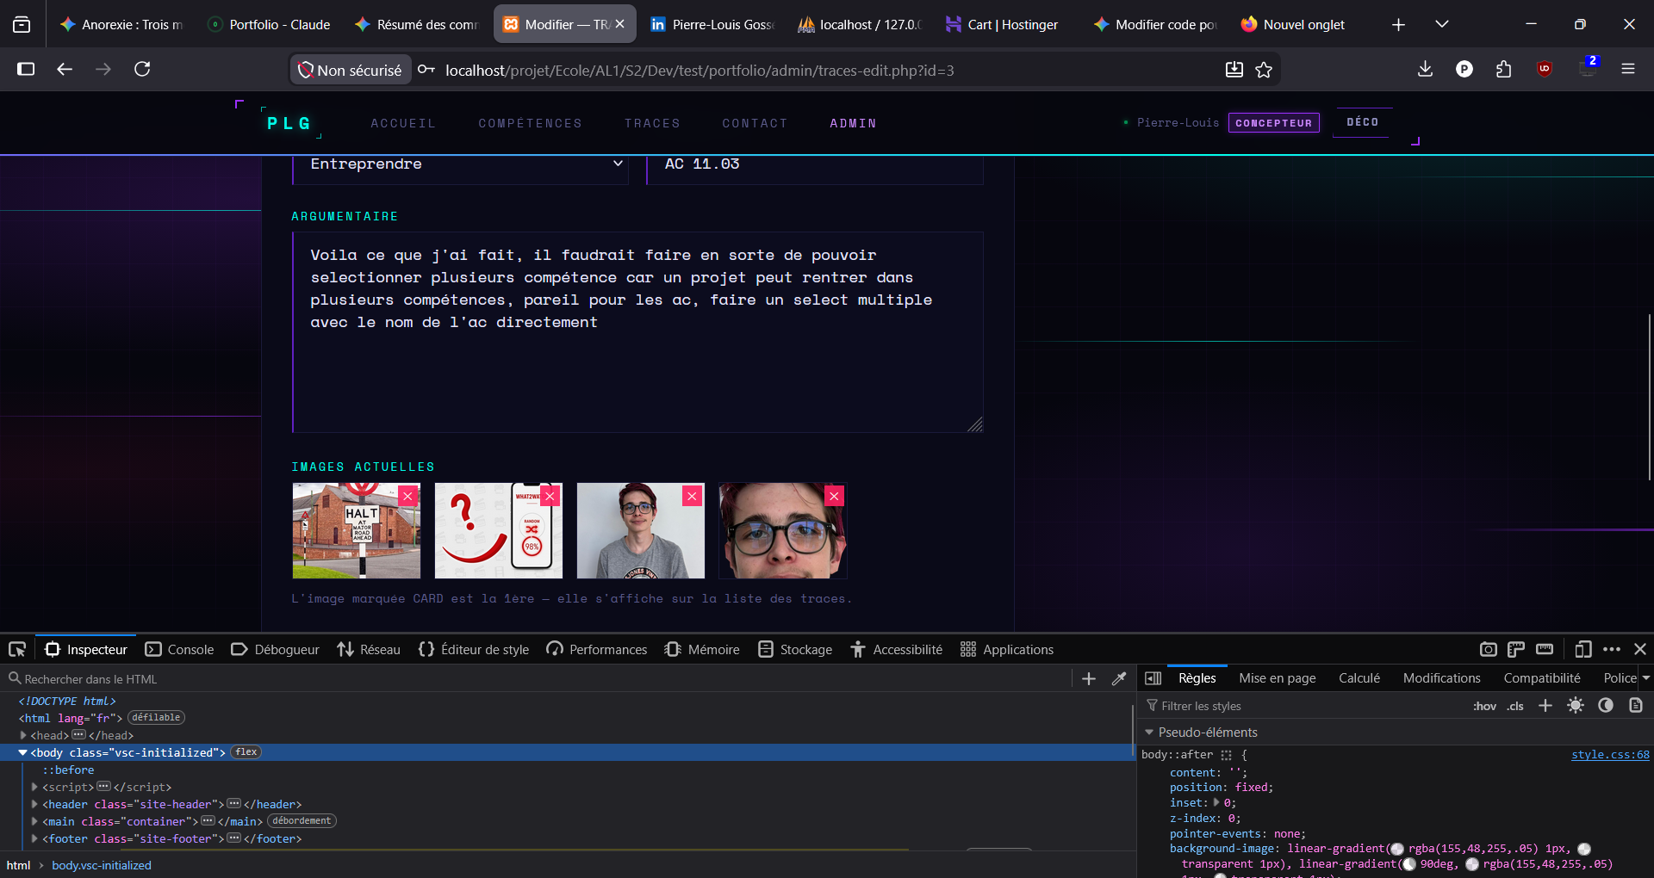Open the Performances tab
The image size is (1654, 878).
597,649
